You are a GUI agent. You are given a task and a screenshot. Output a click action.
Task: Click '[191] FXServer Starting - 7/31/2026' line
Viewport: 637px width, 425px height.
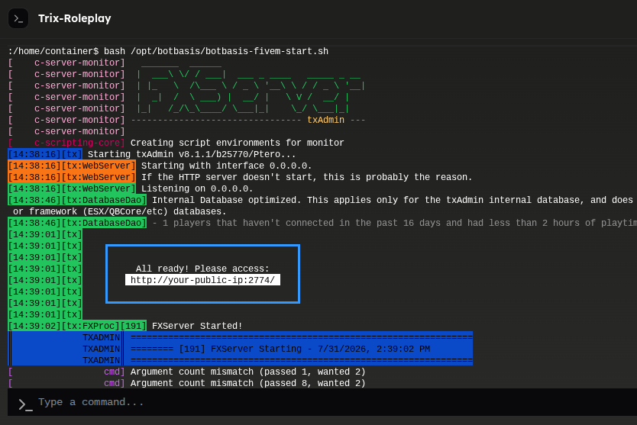[280, 349]
